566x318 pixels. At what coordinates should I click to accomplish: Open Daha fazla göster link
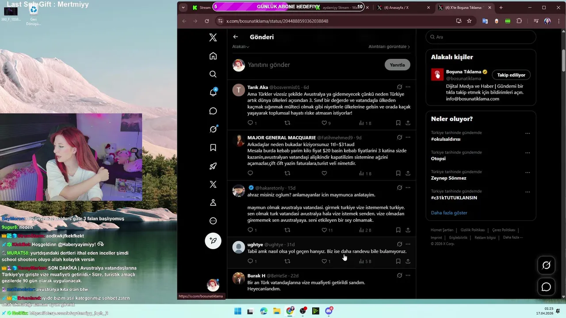click(x=449, y=213)
